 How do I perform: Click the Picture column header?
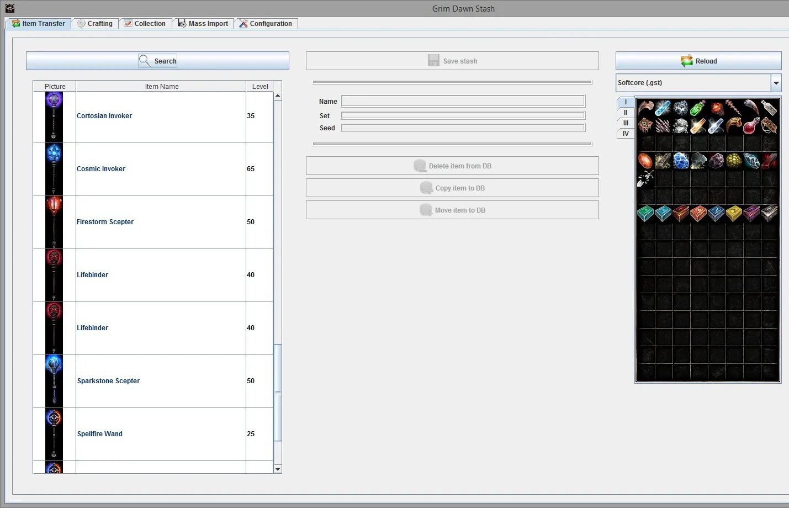(x=55, y=86)
